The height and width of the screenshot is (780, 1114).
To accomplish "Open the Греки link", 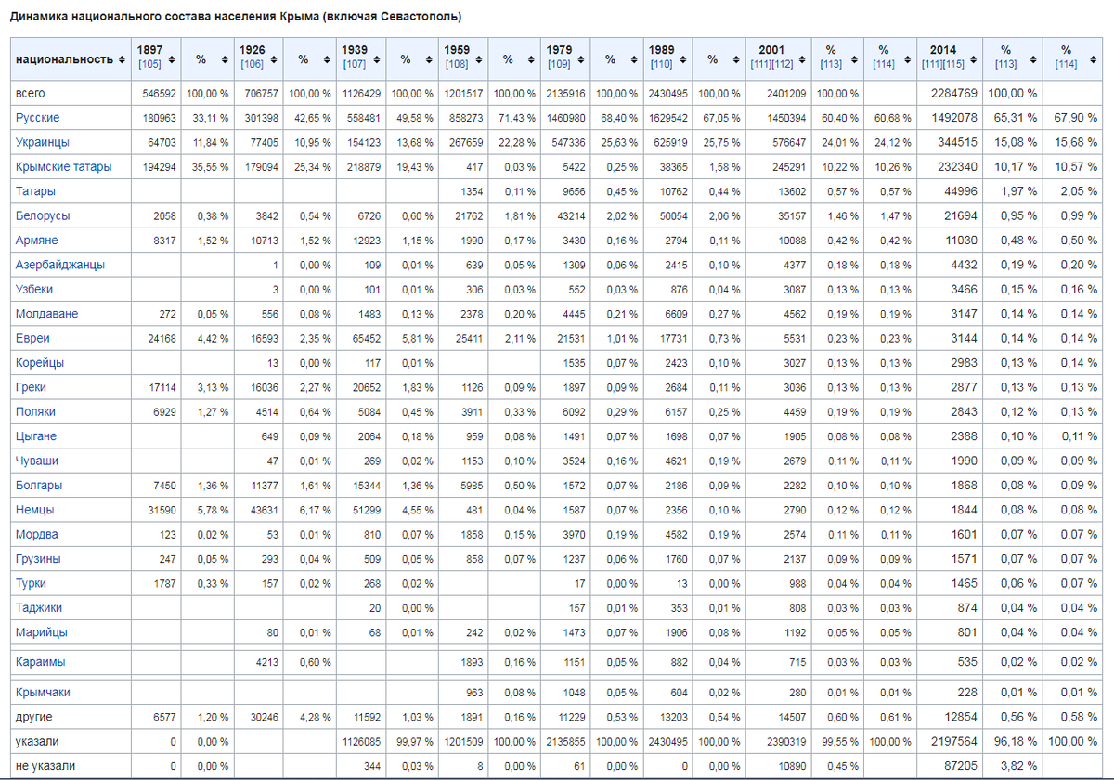I will [31, 387].
